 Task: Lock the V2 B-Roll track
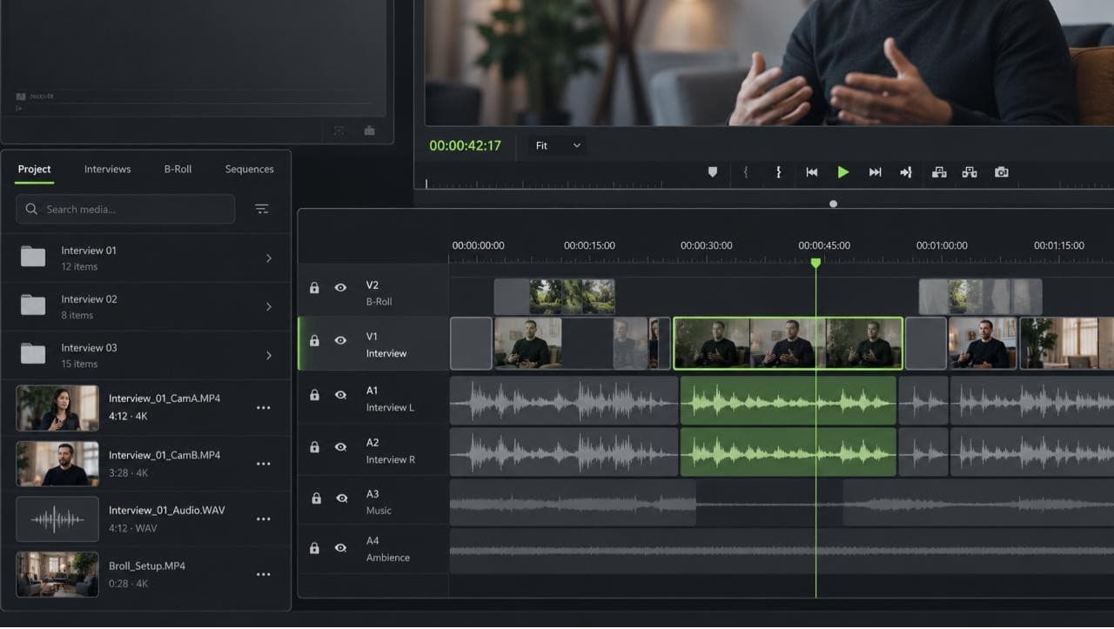click(315, 288)
